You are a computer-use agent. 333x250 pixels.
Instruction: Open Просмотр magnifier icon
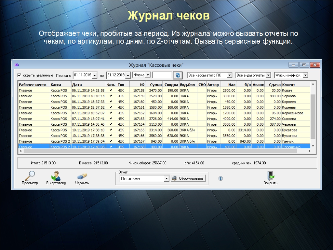30,176
